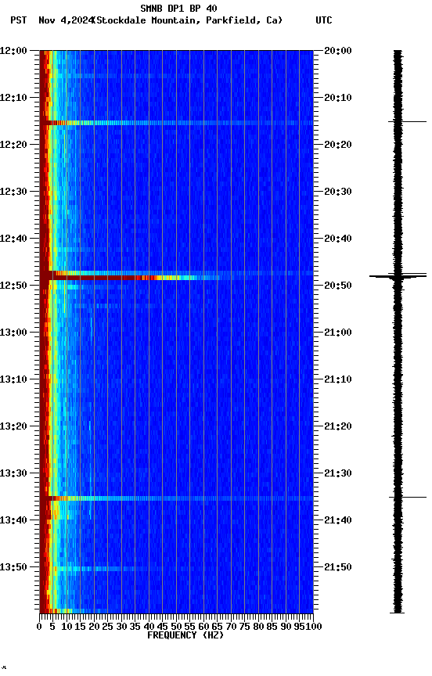The width and height of the screenshot is (432, 676).
Task: Click the '12:40' PST time label
Action: (13, 239)
